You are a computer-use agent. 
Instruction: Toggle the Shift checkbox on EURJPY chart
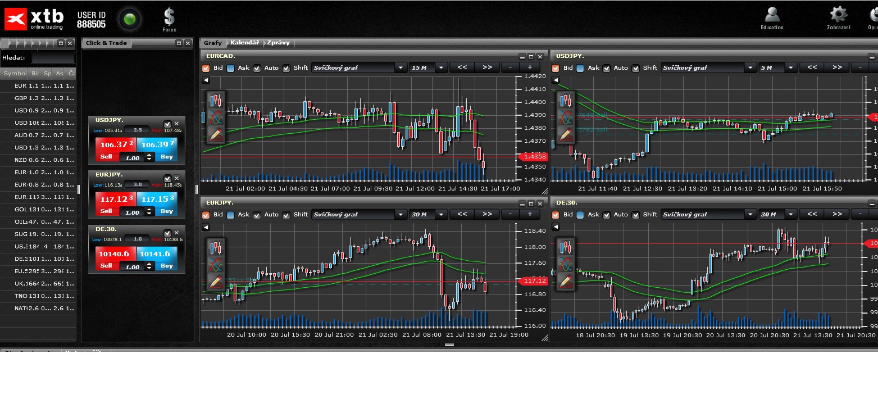(286, 215)
